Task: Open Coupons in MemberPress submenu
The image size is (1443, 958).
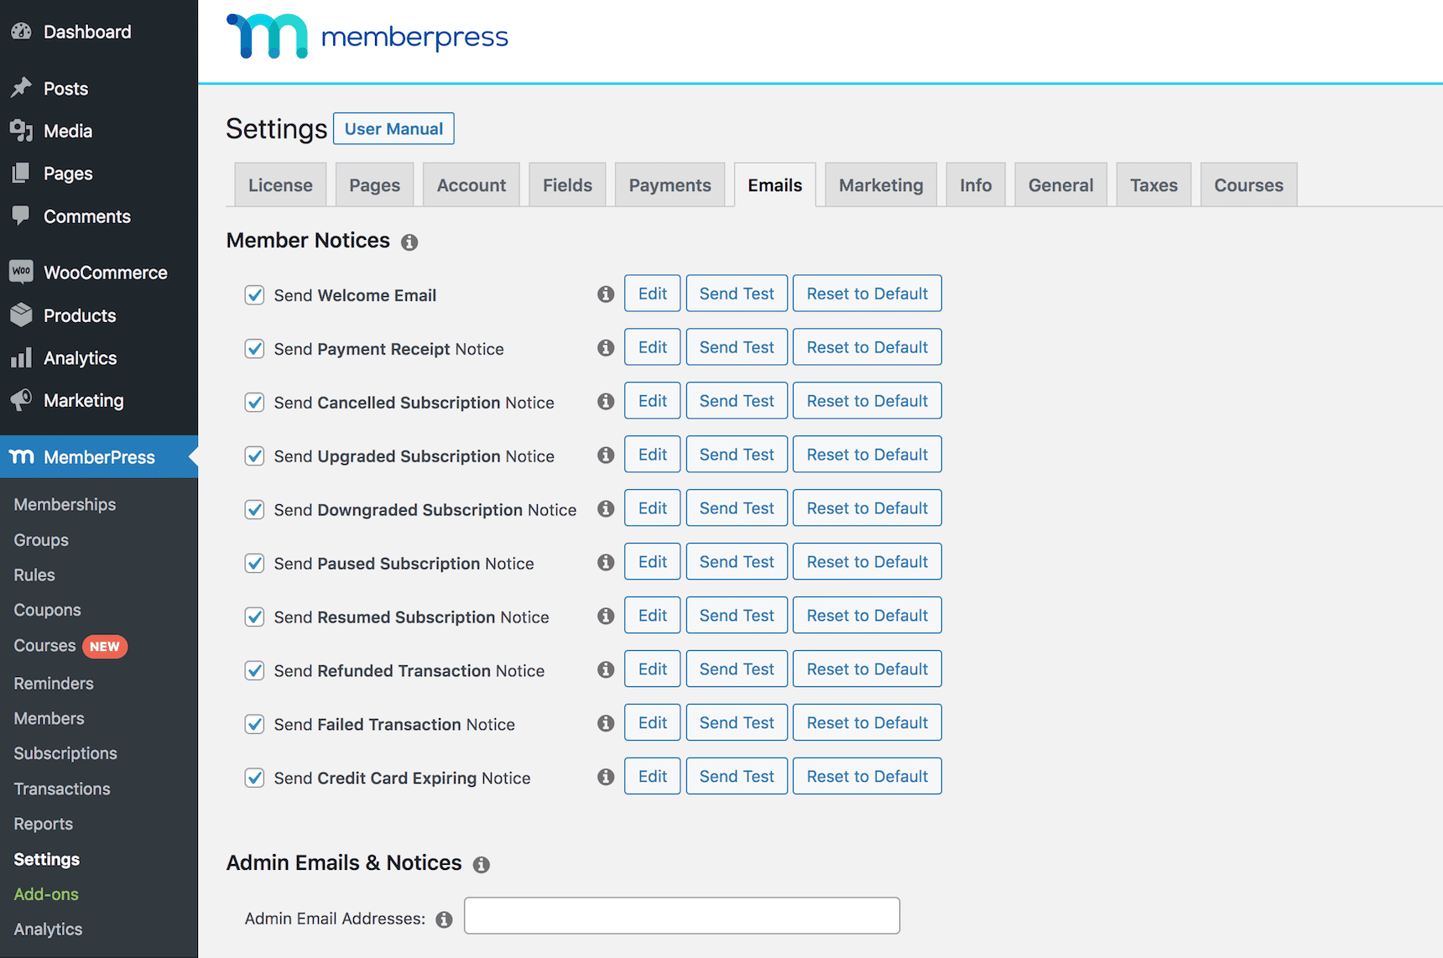Action: click(47, 610)
